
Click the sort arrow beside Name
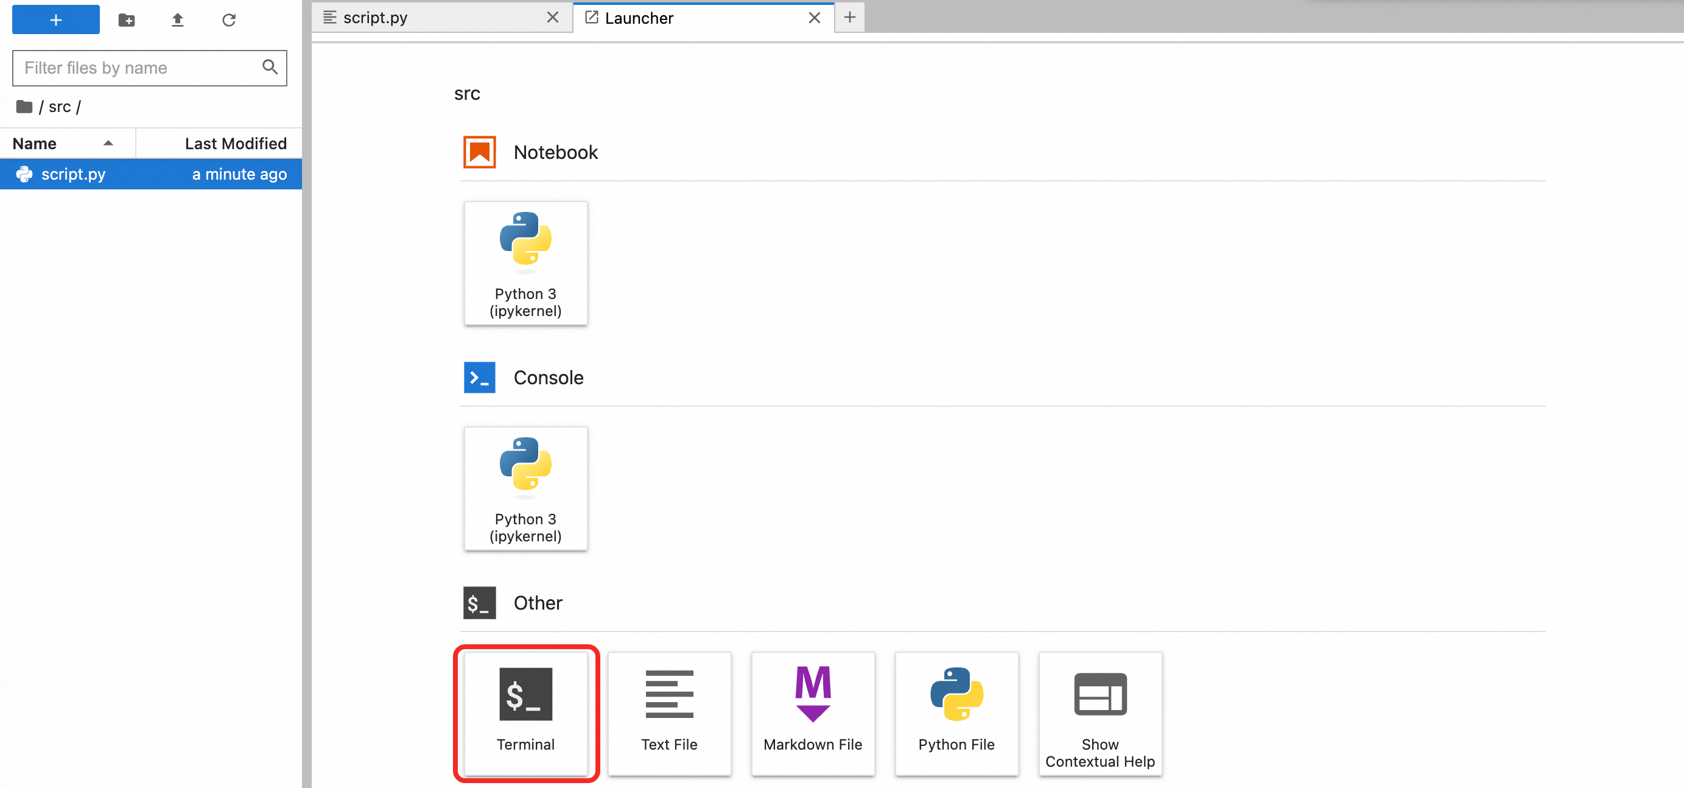pos(108,143)
